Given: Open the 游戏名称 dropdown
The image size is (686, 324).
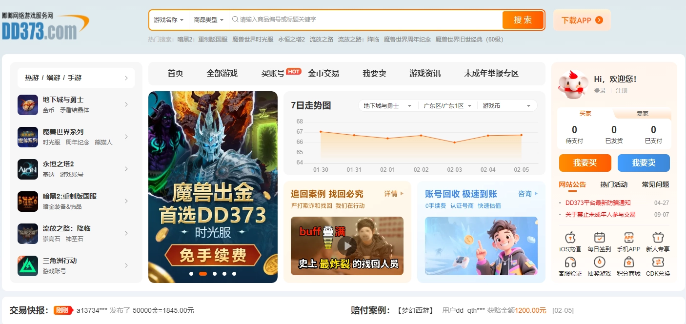Looking at the screenshot, I should tap(168, 20).
